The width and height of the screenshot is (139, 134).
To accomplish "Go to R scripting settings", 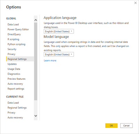I will 13,39.
